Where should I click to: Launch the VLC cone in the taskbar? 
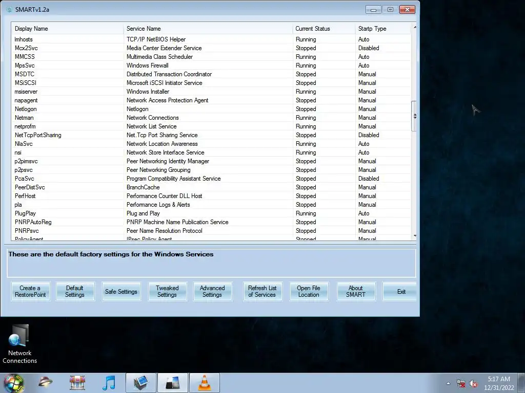click(x=205, y=383)
